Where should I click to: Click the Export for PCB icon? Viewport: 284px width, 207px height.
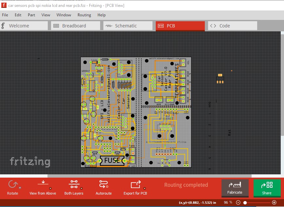135,184
